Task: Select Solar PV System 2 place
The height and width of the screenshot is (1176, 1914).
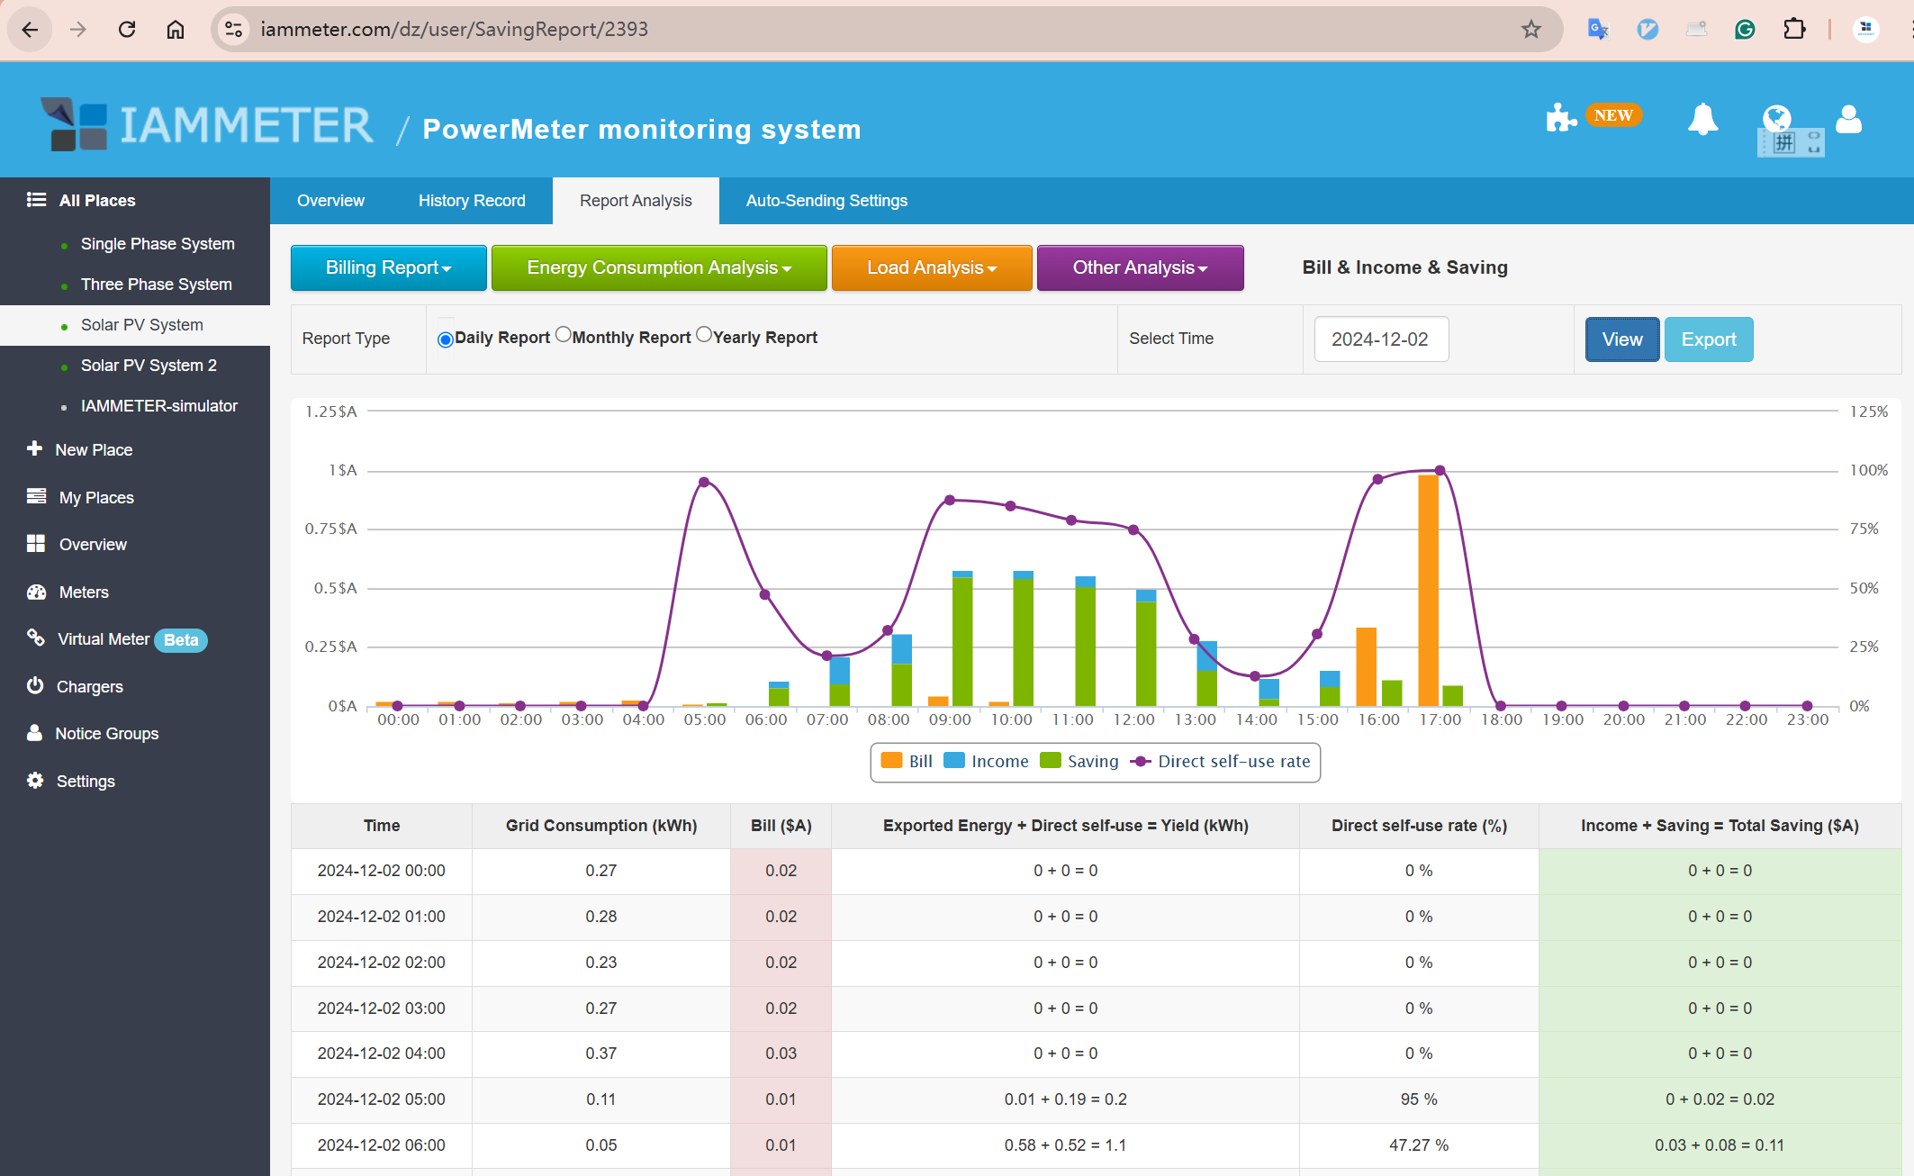Action: click(149, 366)
